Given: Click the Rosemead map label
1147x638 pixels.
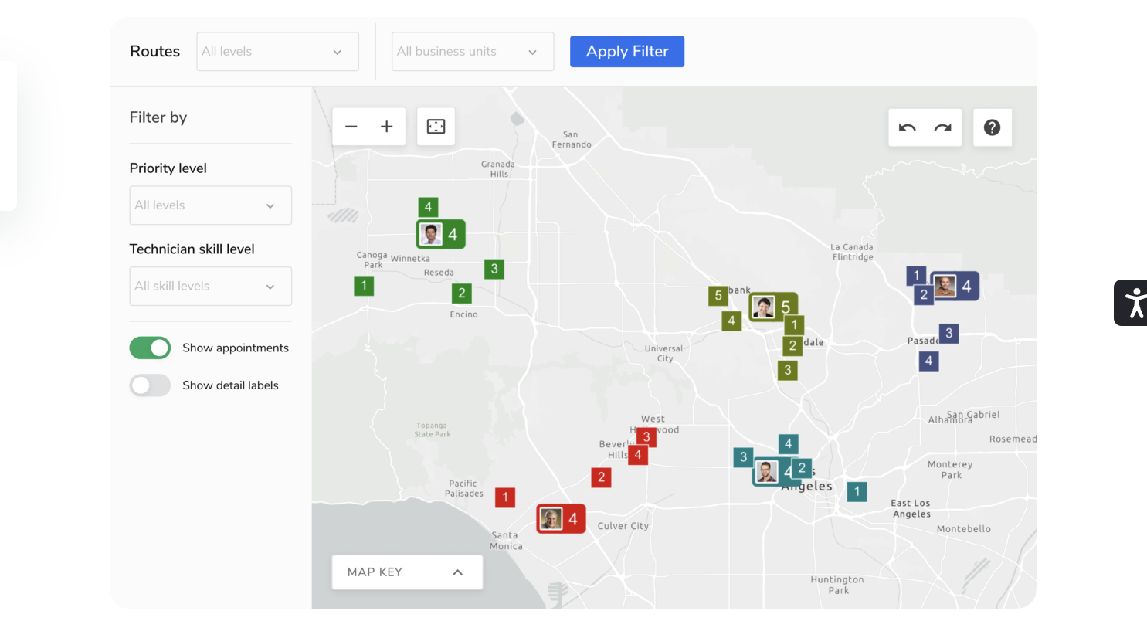Looking at the screenshot, I should [x=1013, y=439].
